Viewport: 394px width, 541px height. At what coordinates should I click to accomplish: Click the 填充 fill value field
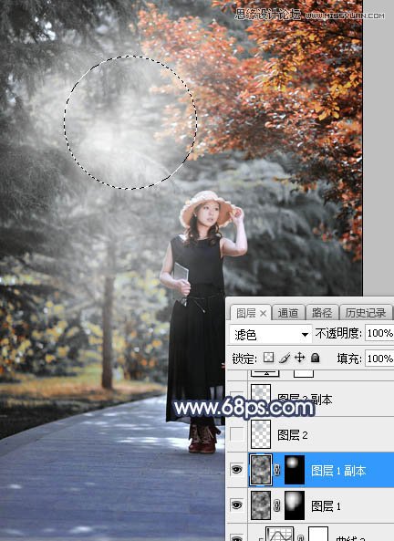(x=379, y=359)
